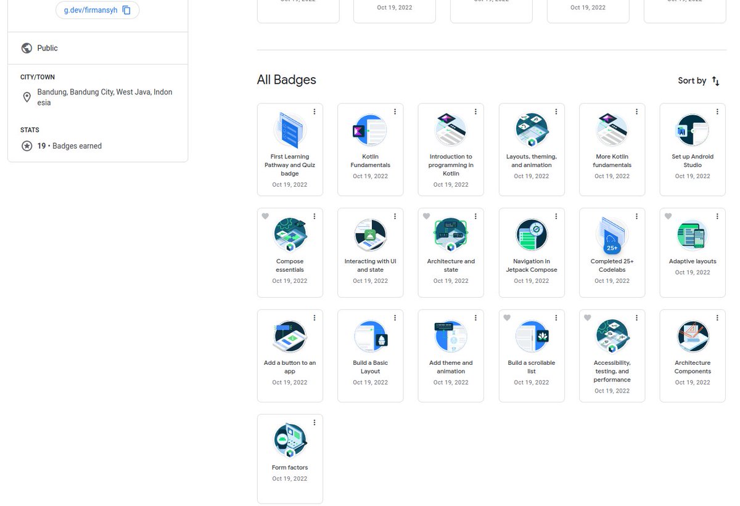The image size is (740, 506).
Task: Click the Add a button to an app badge icon
Action: click(290, 337)
